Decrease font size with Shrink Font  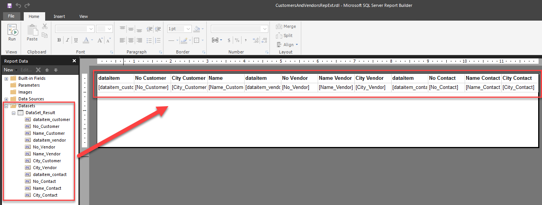click(108, 40)
